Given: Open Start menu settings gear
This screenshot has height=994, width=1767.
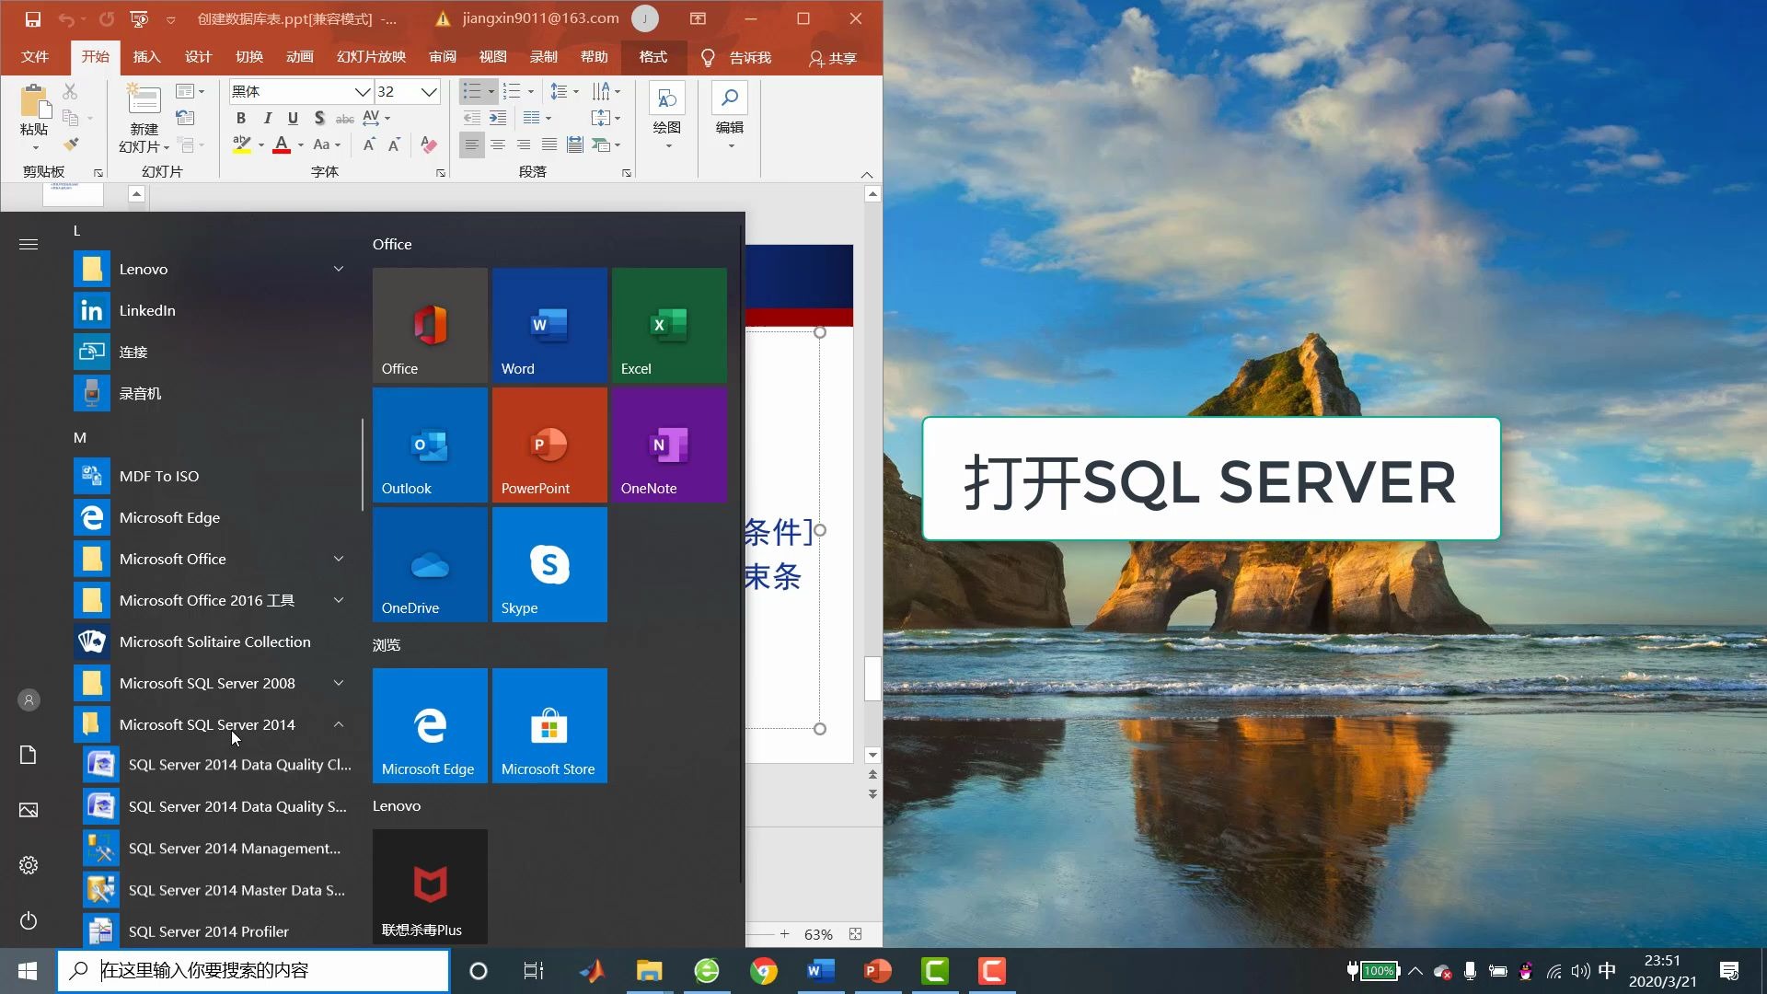Looking at the screenshot, I should point(29,865).
